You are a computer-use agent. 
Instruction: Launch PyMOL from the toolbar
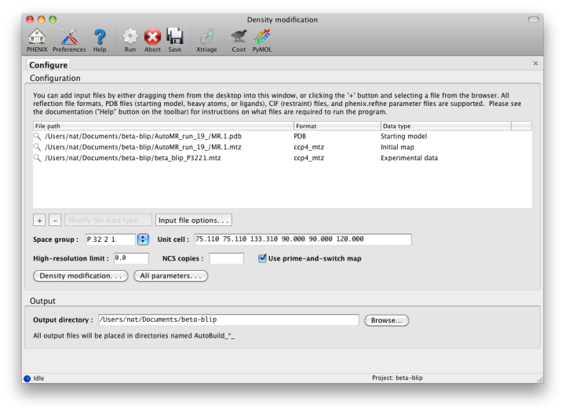point(261,37)
